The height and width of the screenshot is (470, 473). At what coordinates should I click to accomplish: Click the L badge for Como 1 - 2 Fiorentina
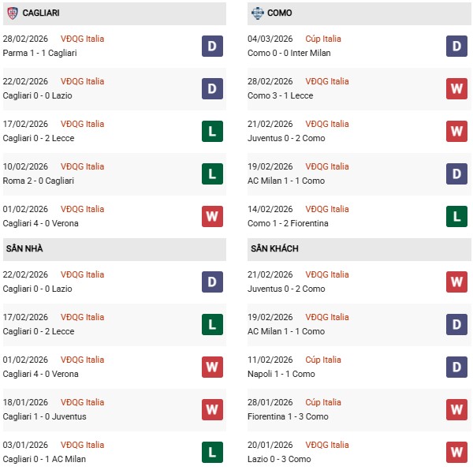[456, 216]
